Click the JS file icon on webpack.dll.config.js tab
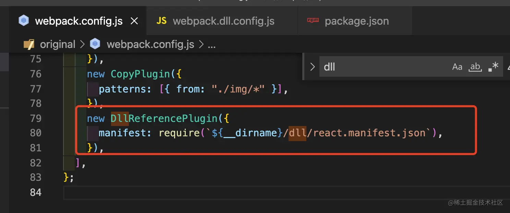 161,21
